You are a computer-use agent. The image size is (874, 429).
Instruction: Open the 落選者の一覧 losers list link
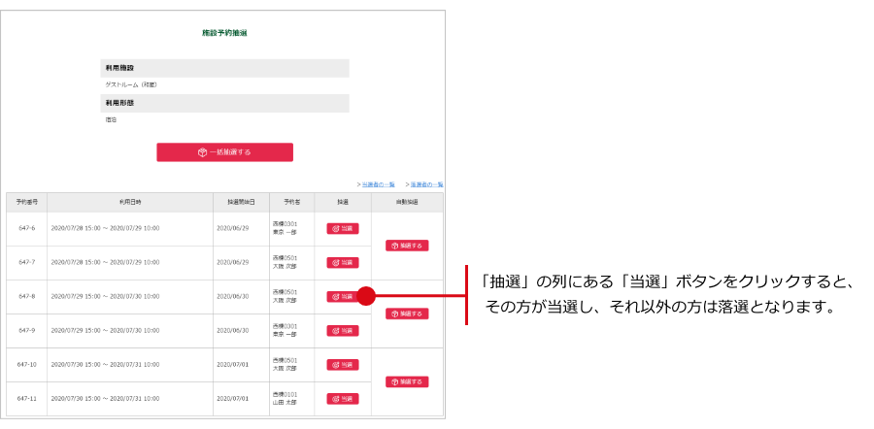425,184
